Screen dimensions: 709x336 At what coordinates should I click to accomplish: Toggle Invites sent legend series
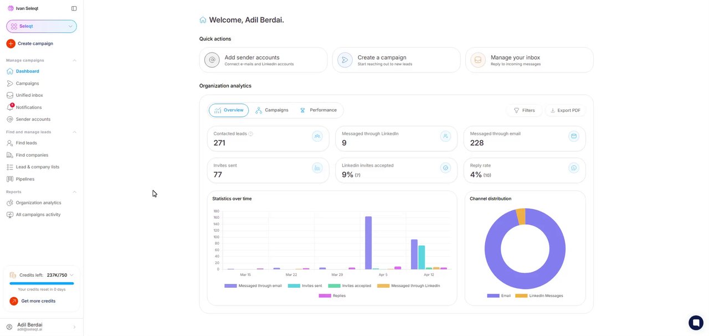click(305, 286)
